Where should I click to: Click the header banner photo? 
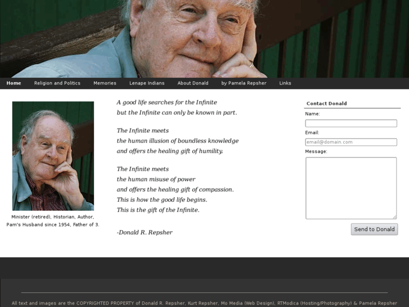coord(204,38)
